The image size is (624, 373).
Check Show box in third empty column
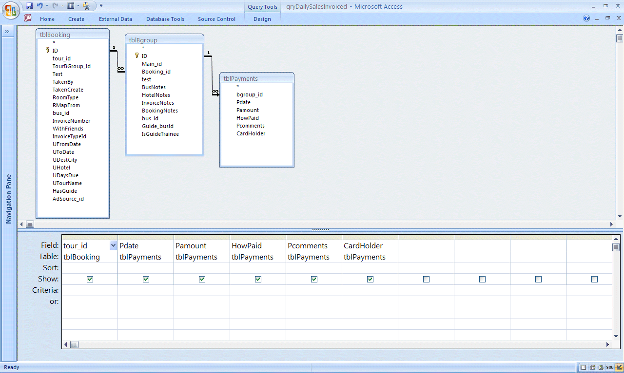(538, 279)
